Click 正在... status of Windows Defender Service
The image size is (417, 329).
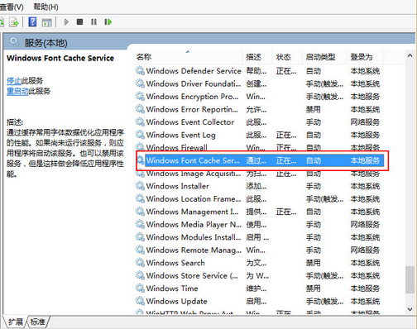pyautogui.click(x=286, y=71)
